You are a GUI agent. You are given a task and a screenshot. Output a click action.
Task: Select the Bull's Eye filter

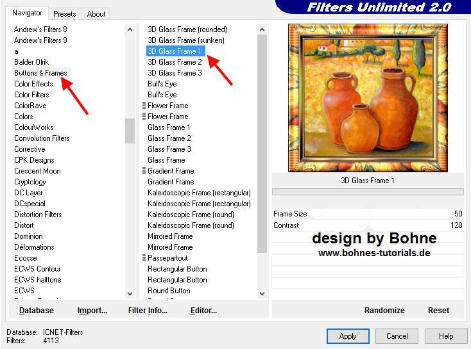pos(162,84)
